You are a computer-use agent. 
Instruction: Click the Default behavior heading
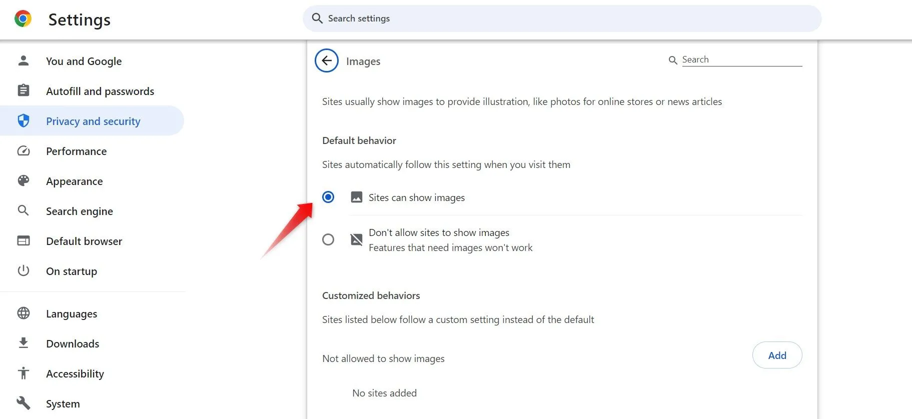[359, 140]
